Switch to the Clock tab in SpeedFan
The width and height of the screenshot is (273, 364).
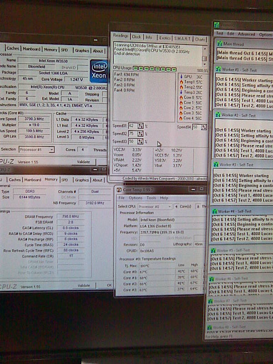click(x=136, y=37)
